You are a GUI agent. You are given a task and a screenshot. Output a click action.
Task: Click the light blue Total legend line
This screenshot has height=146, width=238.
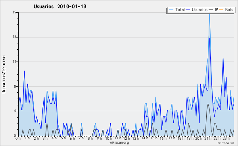171,10
